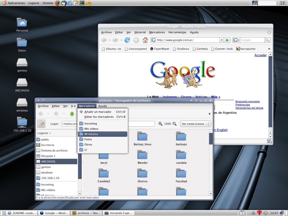288x216 pixels.
Task: Select Sistema de archivos in sidebar
Action: click(56, 150)
